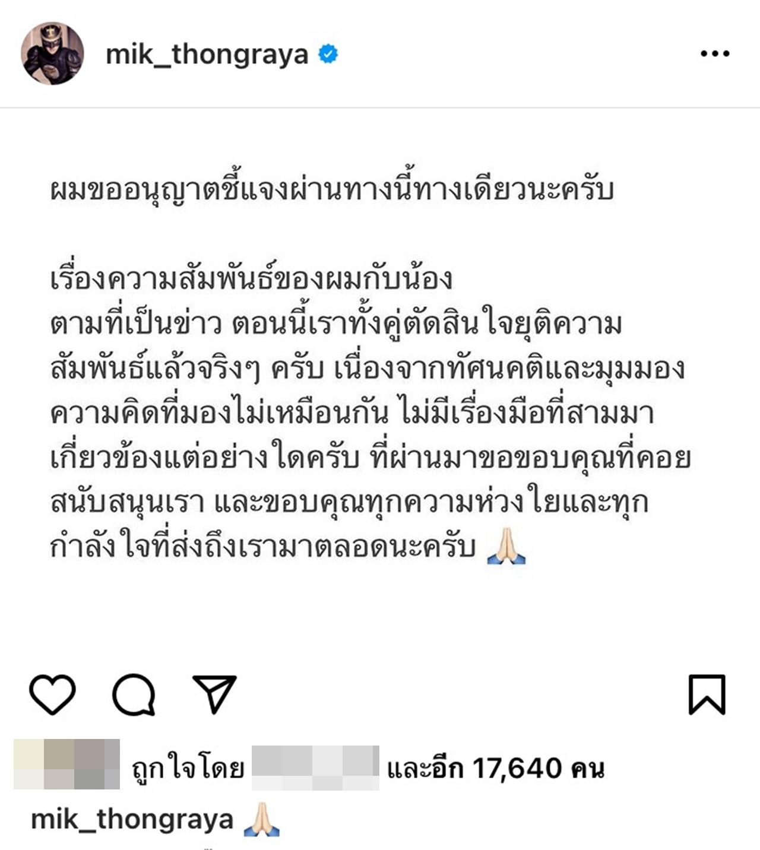Open the three-dot more options menu
760x850 pixels.
tap(715, 53)
